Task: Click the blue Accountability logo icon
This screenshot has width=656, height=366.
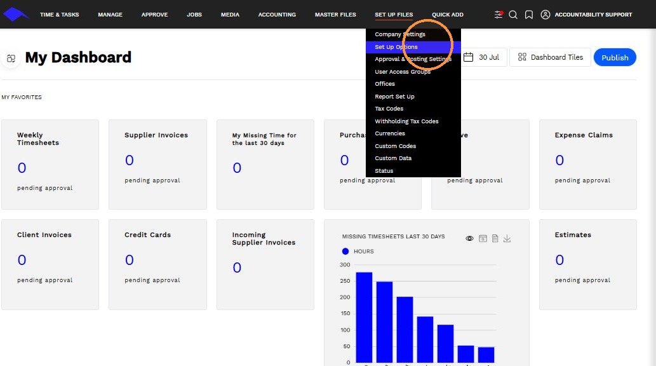Action: click(16, 14)
